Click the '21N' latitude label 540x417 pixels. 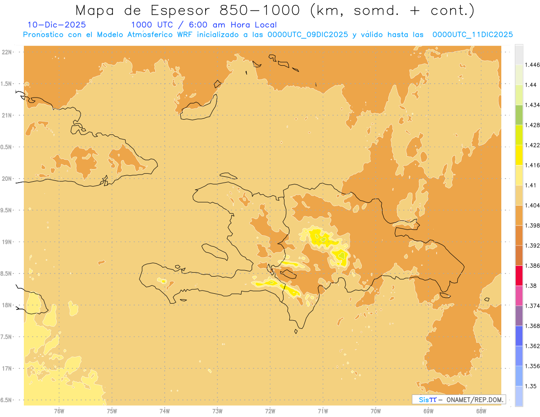(7, 115)
